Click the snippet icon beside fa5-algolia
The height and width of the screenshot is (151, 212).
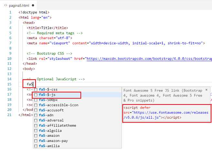point(36,131)
